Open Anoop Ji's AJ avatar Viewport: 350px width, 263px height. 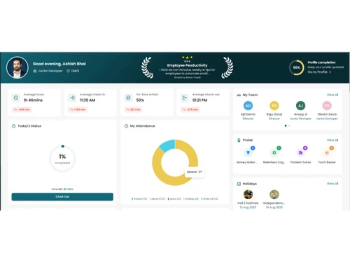tap(300, 106)
